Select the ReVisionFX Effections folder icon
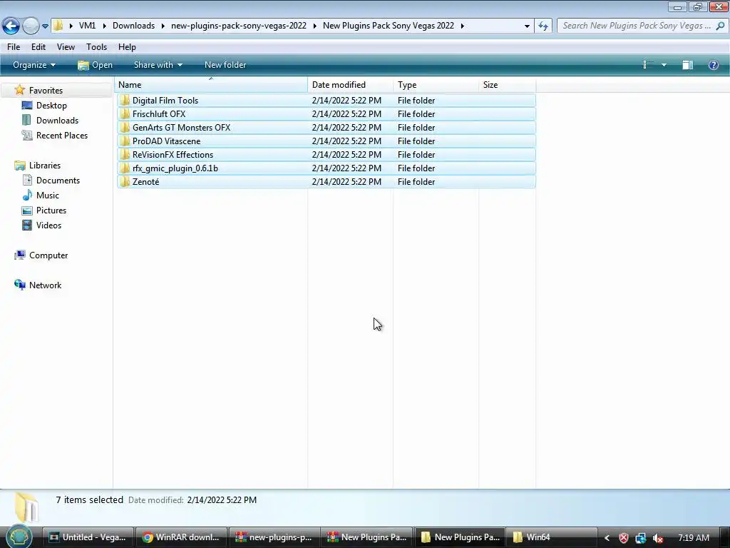The width and height of the screenshot is (730, 548). pyautogui.click(x=124, y=154)
